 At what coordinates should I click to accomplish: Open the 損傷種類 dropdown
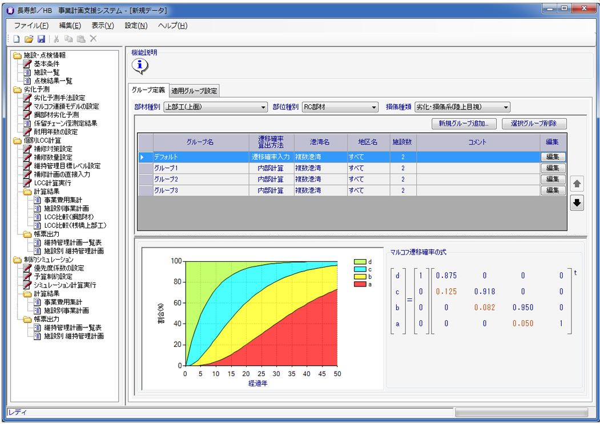click(x=462, y=107)
